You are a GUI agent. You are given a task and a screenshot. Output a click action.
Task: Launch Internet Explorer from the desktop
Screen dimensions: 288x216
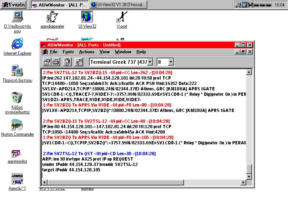17,47
